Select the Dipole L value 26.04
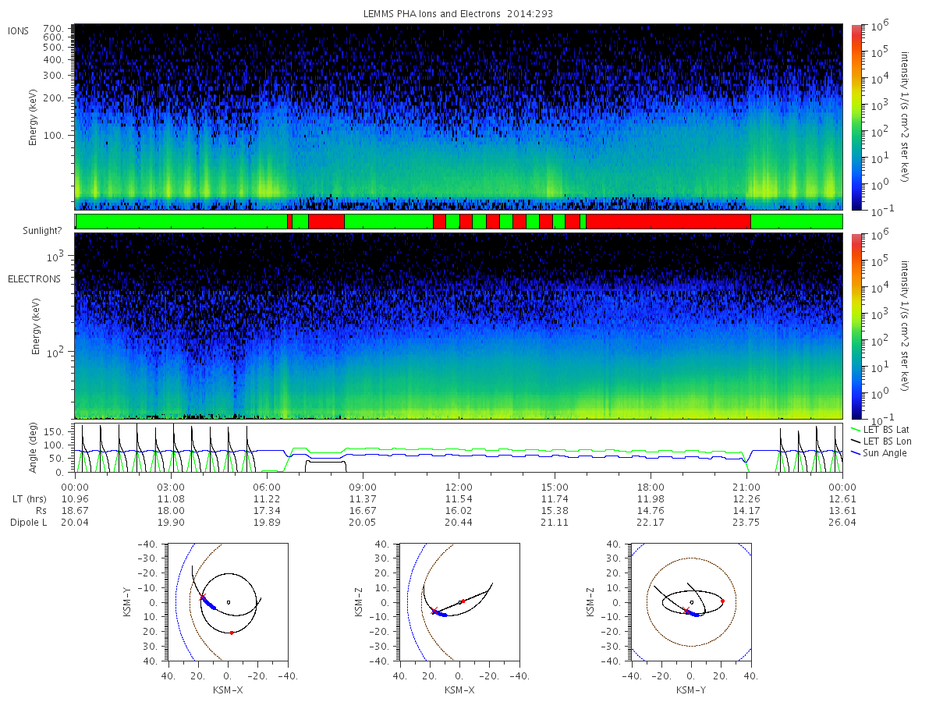The image size is (936, 702). [x=842, y=522]
